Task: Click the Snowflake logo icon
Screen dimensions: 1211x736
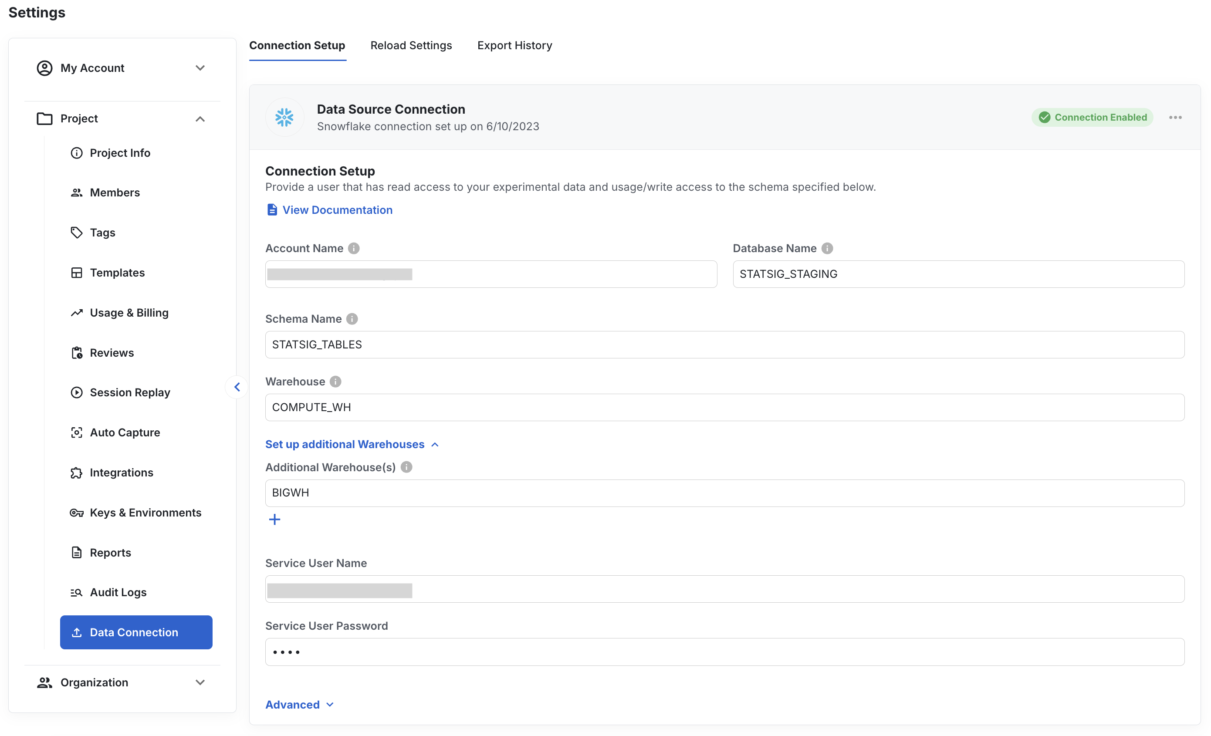Action: (284, 118)
